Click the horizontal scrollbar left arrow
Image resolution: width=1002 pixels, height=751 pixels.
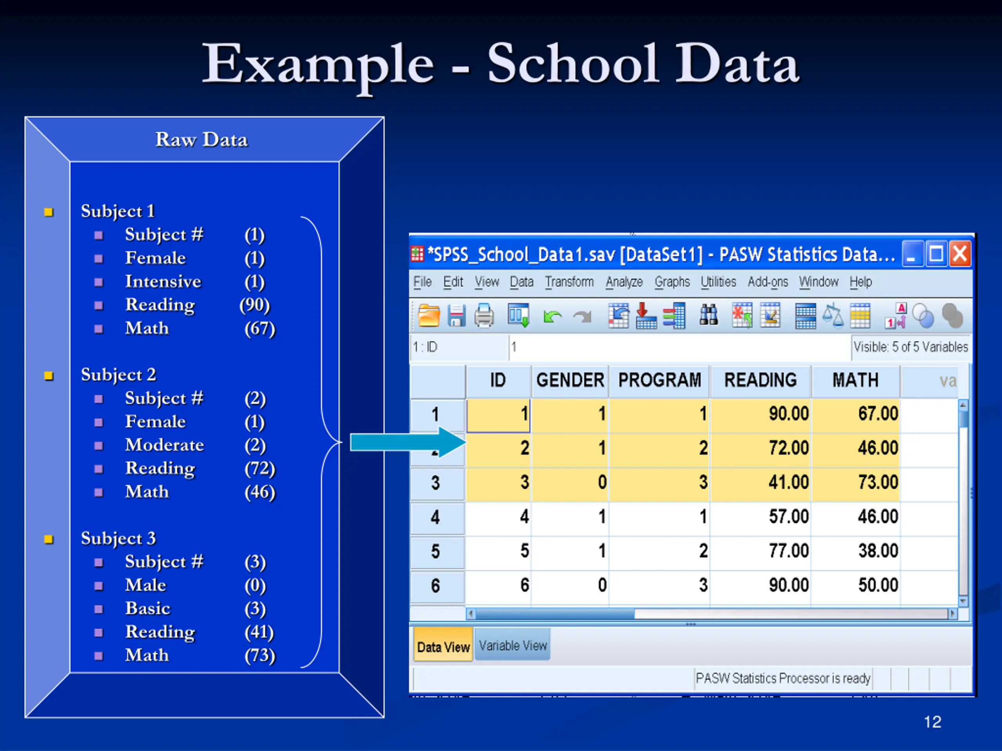[x=471, y=614]
